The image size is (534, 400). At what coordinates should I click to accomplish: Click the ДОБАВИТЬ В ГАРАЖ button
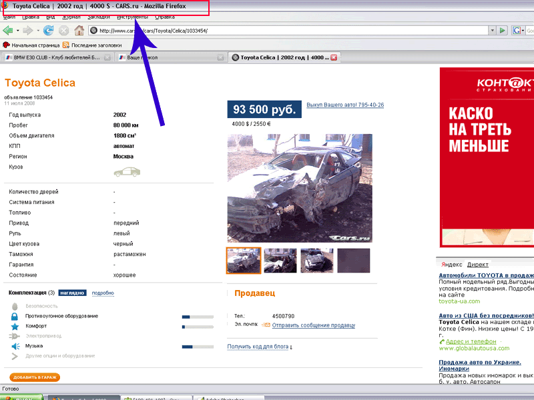(35, 377)
